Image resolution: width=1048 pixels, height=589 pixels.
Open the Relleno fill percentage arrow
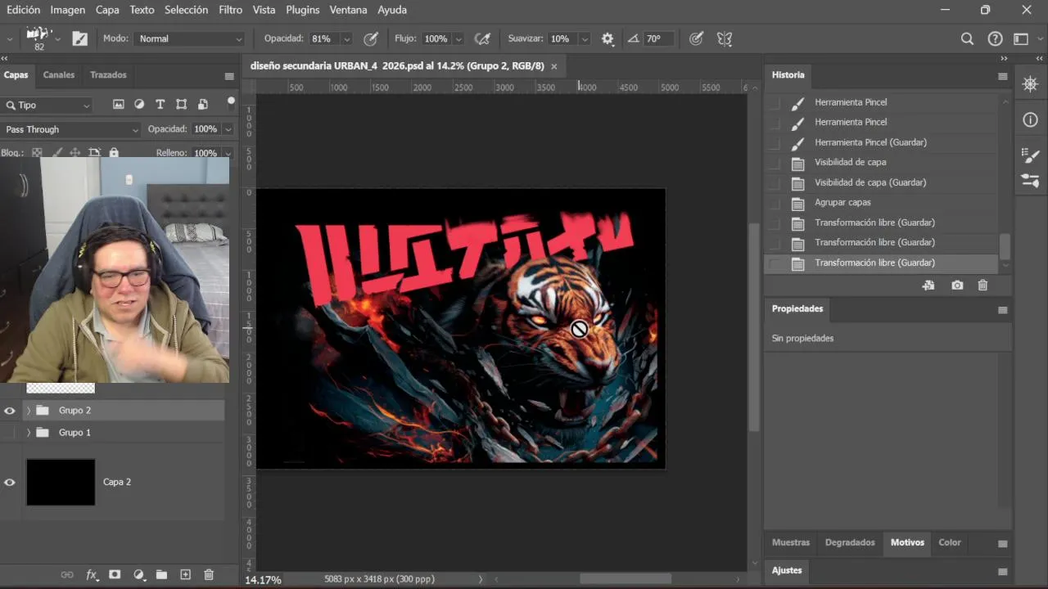(x=228, y=153)
